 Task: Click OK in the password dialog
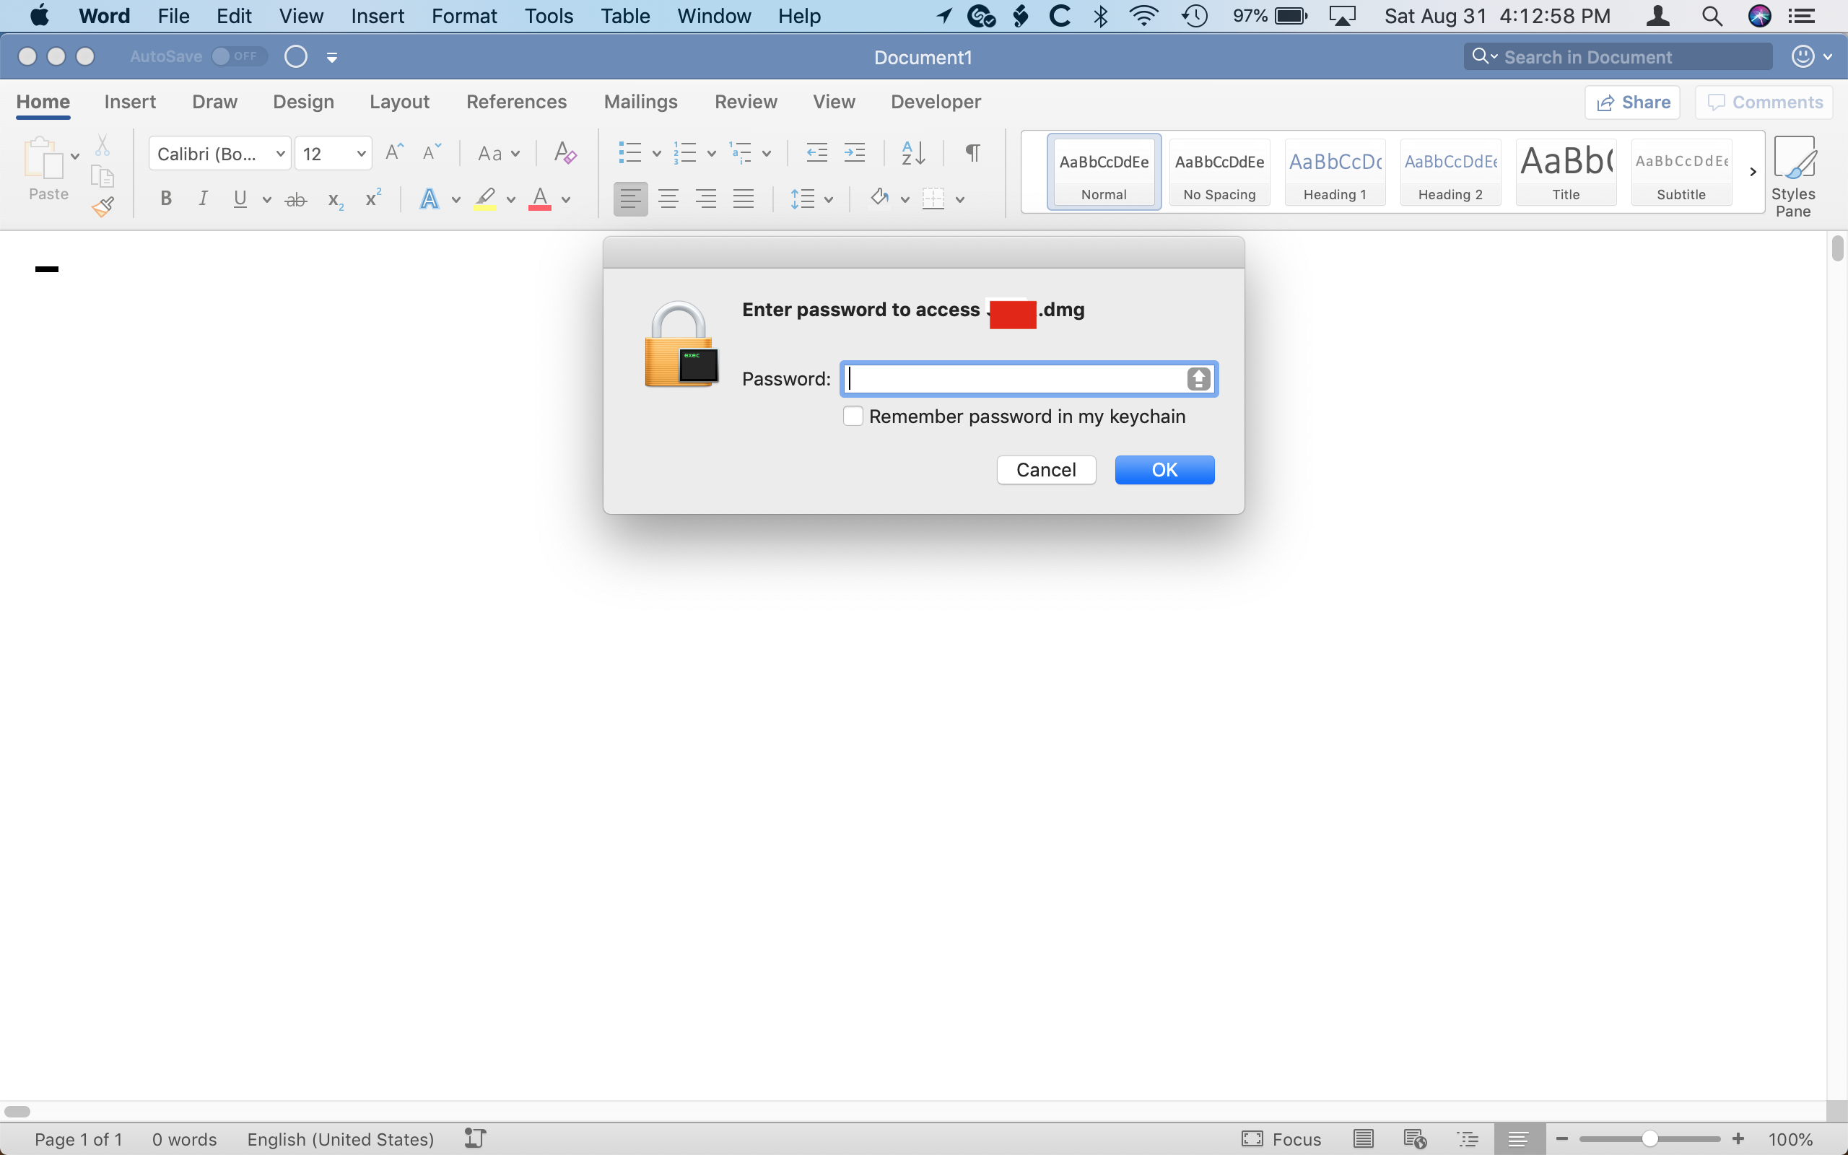[1164, 470]
